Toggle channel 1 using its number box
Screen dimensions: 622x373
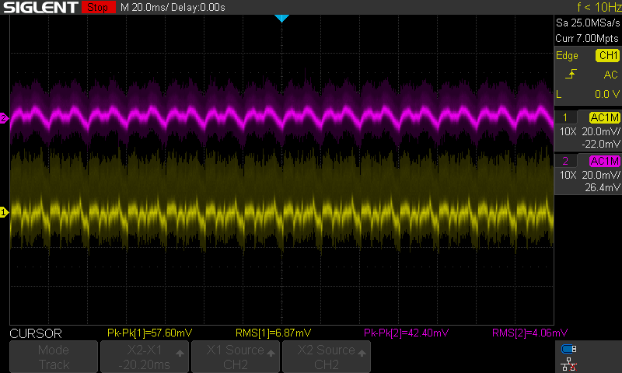click(565, 117)
